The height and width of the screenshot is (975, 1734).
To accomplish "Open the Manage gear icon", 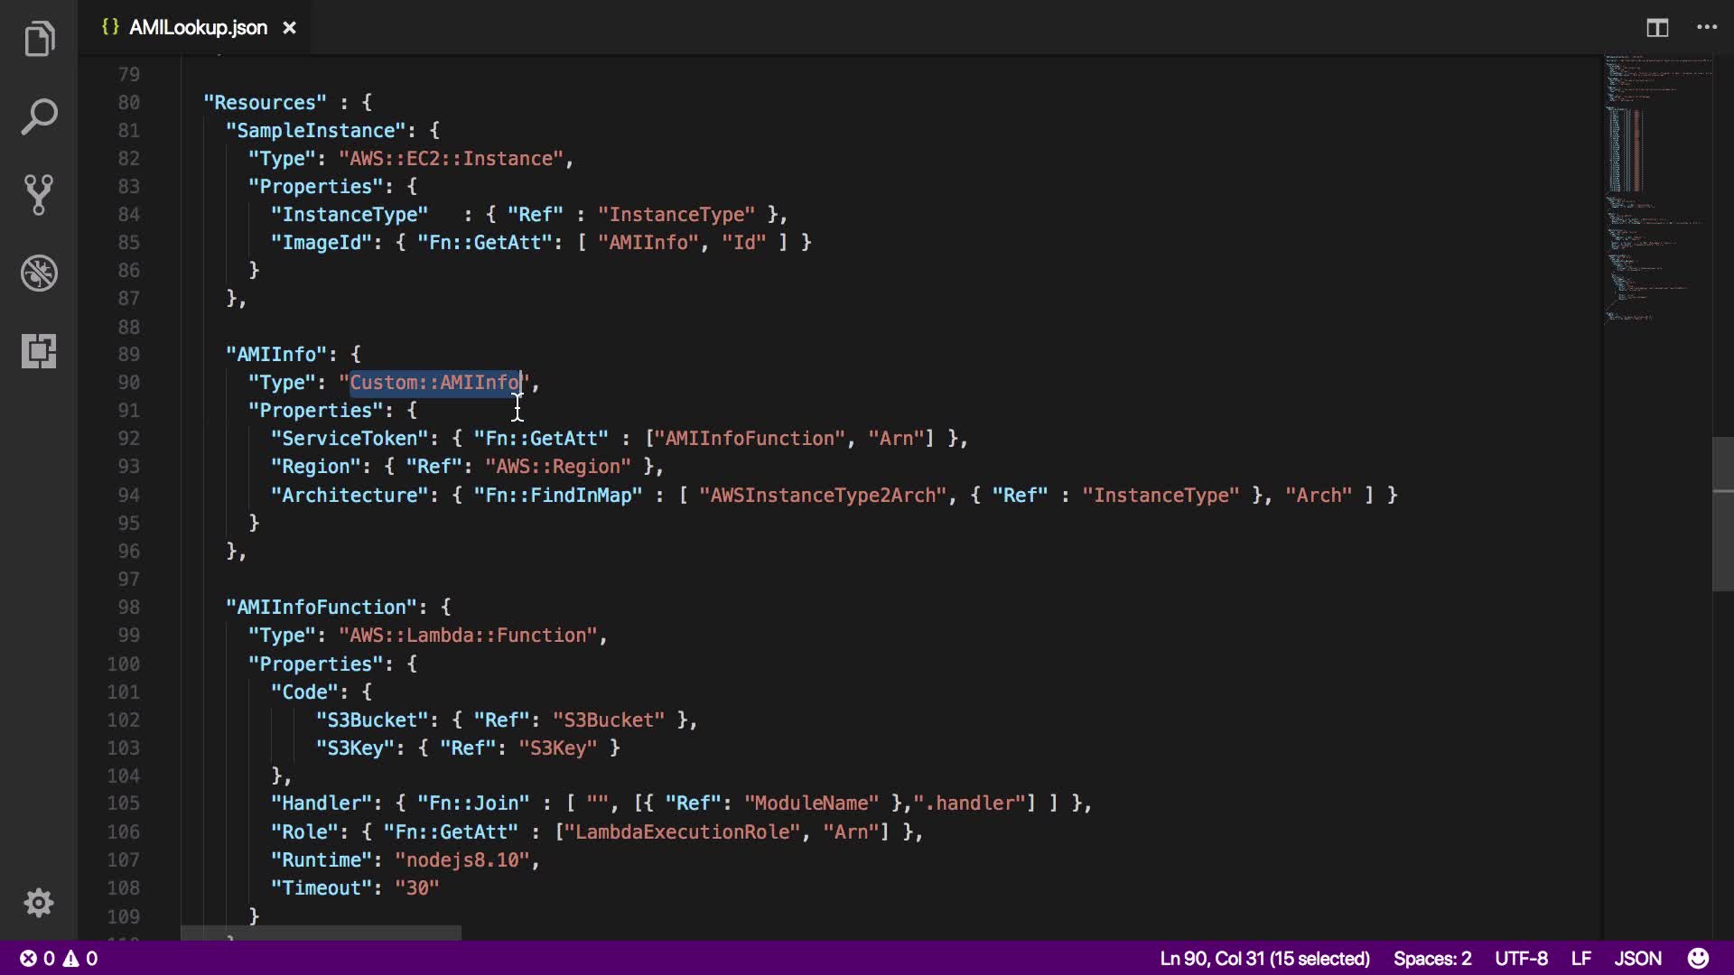I will (39, 903).
